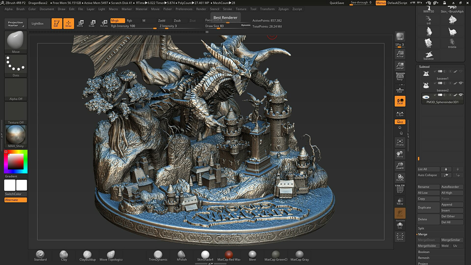Image resolution: width=471 pixels, height=265 pixels.
Task: Select the Scale transform icon
Action: [x=91, y=24]
